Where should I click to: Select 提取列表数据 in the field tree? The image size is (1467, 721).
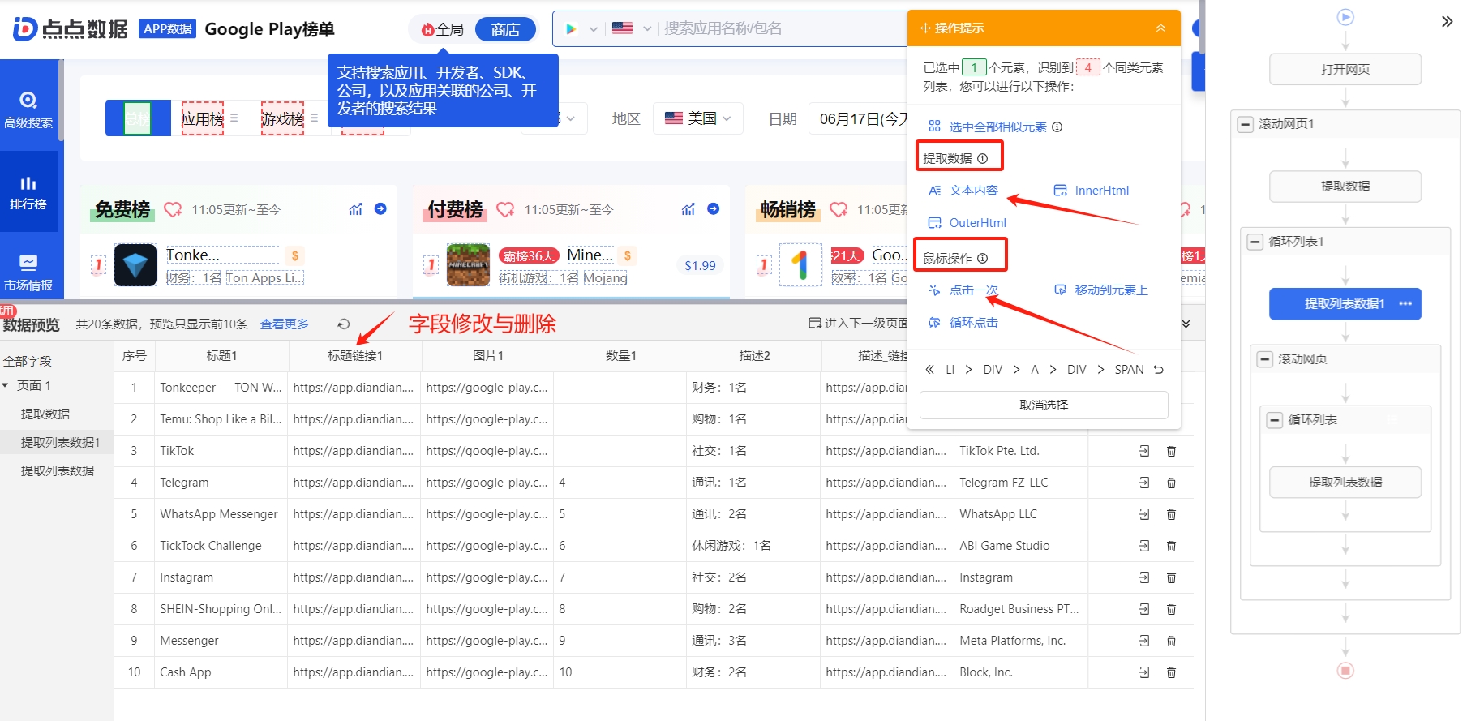[57, 471]
